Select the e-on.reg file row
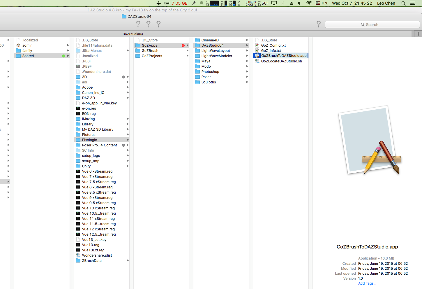This screenshot has height=289, width=422. pos(102,108)
